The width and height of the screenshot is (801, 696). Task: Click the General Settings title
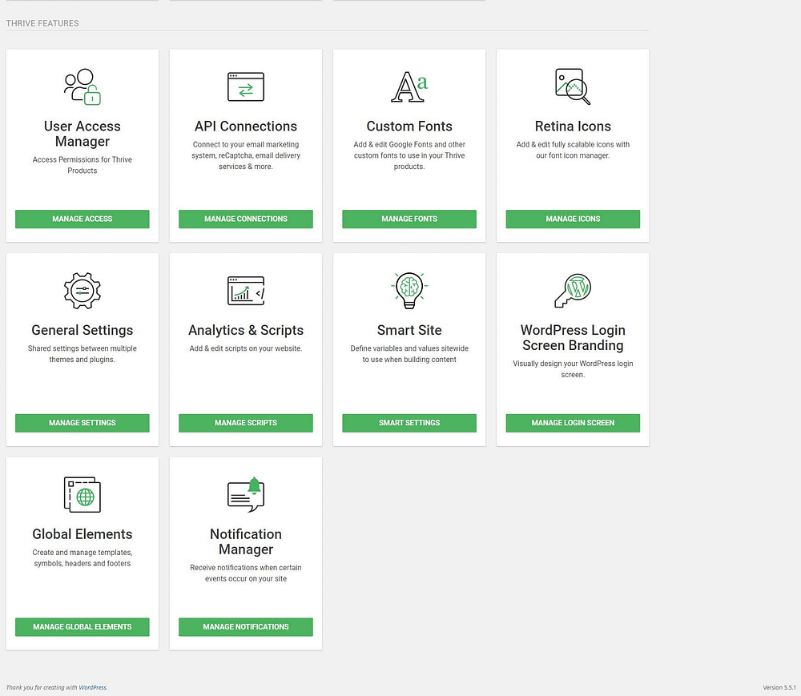point(83,331)
